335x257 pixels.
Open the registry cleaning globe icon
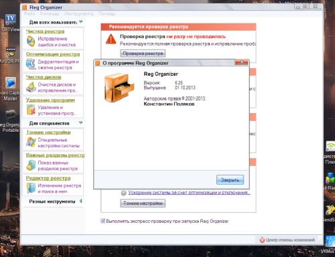[x=31, y=41]
